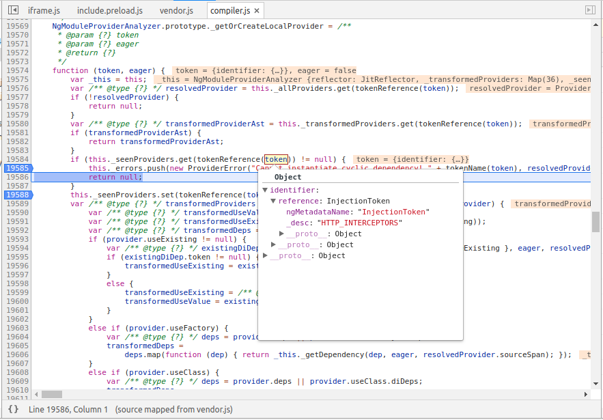The height and width of the screenshot is (420, 603).
Task: Set a breakpoint on line number 19608
Action: [x=17, y=372]
